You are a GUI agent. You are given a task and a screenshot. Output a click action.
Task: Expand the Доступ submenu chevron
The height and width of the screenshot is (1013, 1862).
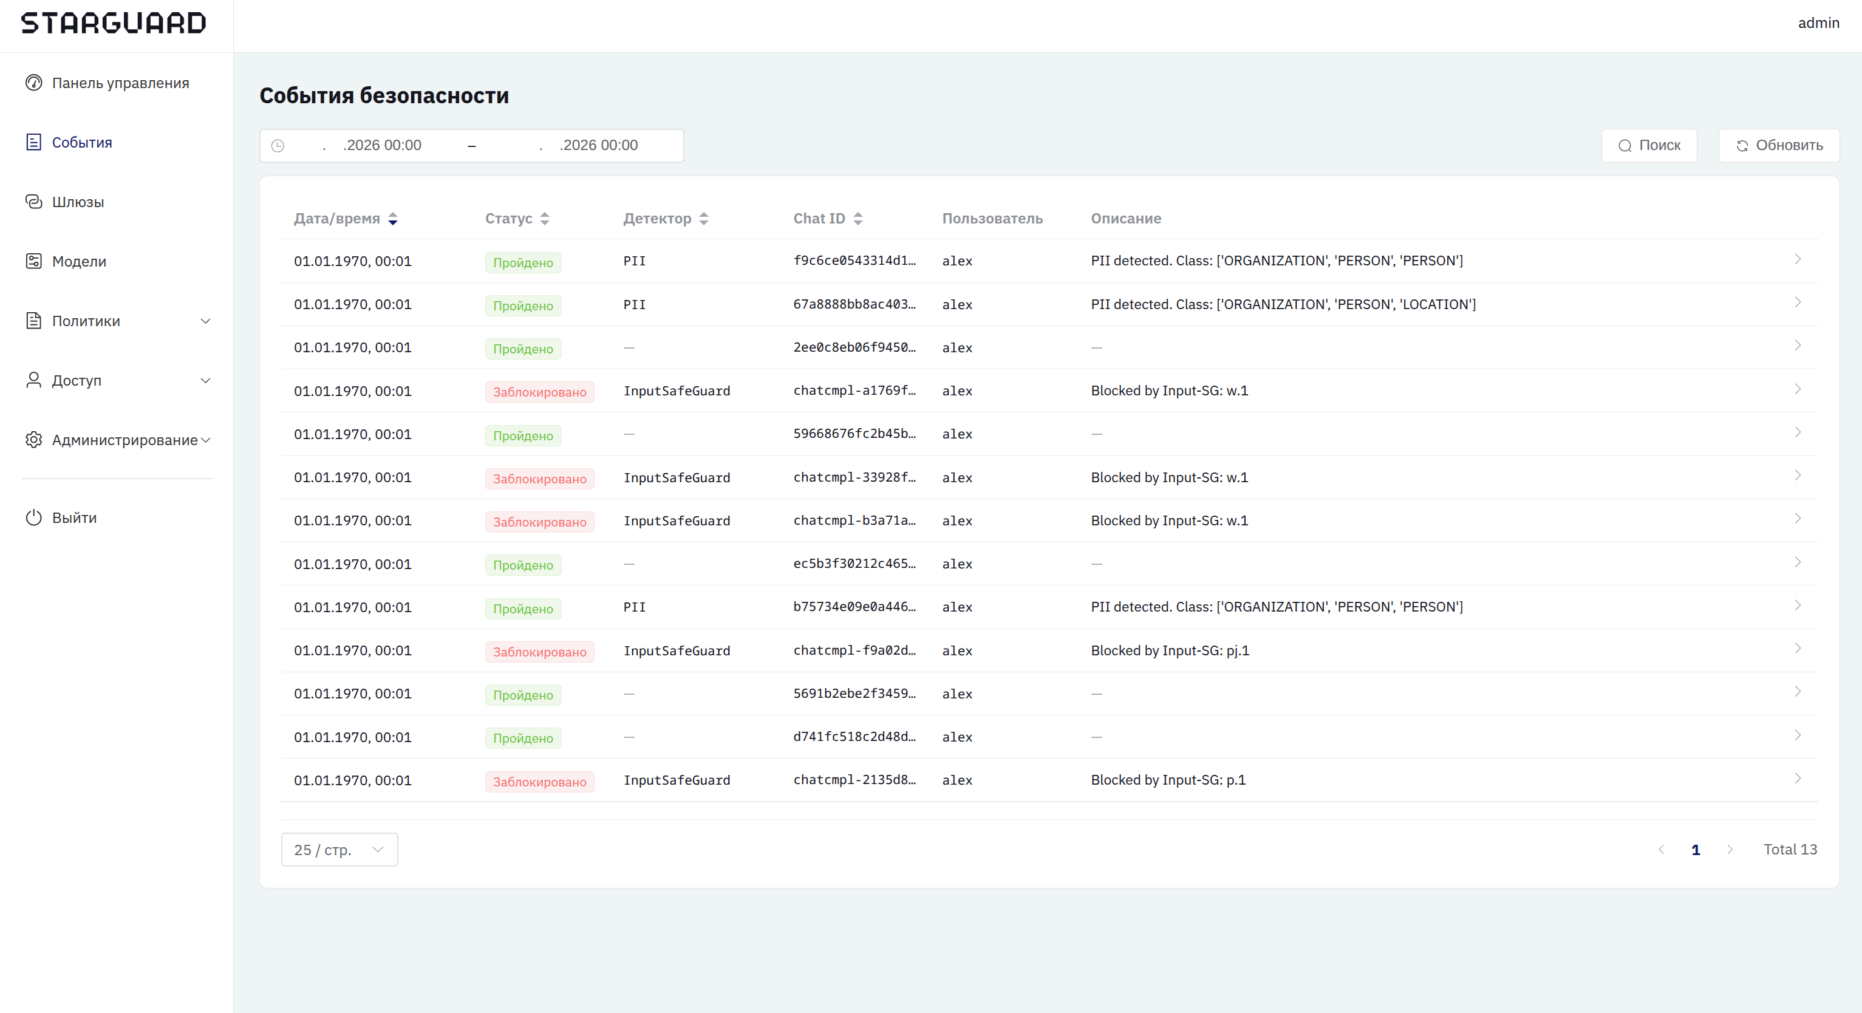click(205, 380)
